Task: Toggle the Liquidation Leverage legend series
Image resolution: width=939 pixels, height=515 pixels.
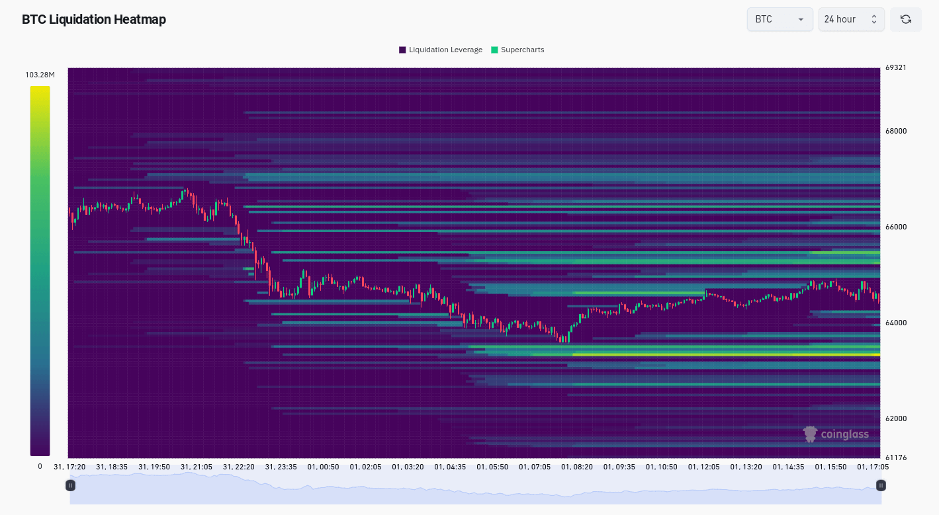Action: 445,50
